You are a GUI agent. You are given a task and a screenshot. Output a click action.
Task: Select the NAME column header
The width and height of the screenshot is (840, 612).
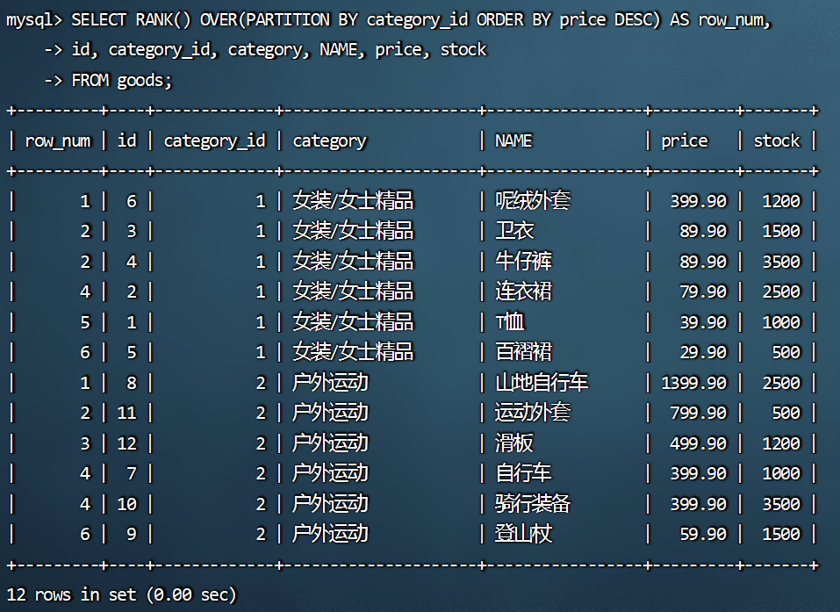[513, 140]
